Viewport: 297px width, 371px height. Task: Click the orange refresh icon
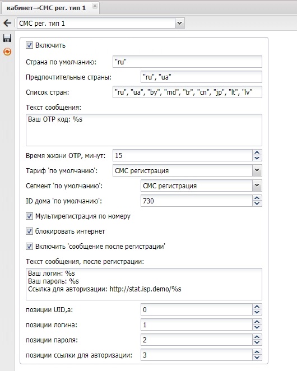[7, 52]
